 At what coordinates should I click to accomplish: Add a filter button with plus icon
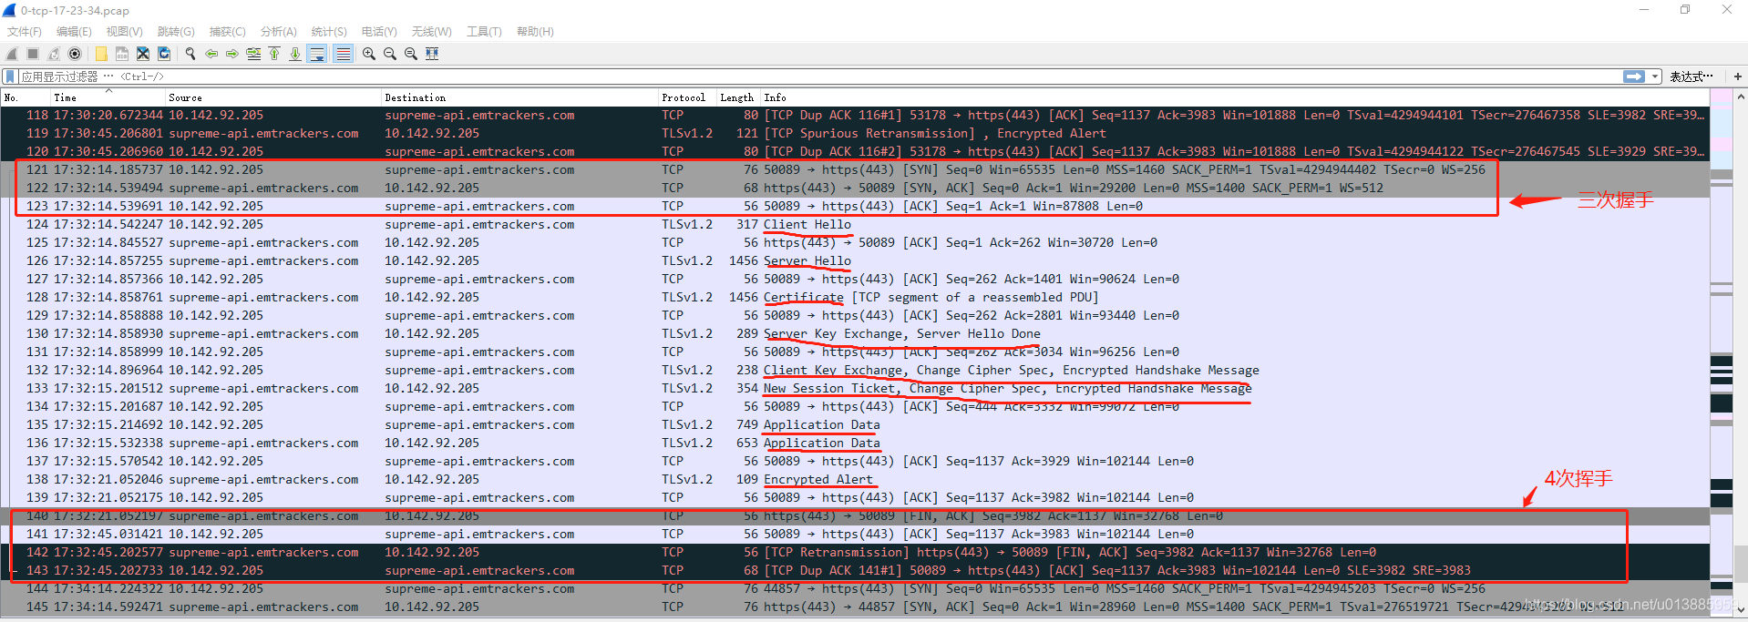coord(1738,76)
